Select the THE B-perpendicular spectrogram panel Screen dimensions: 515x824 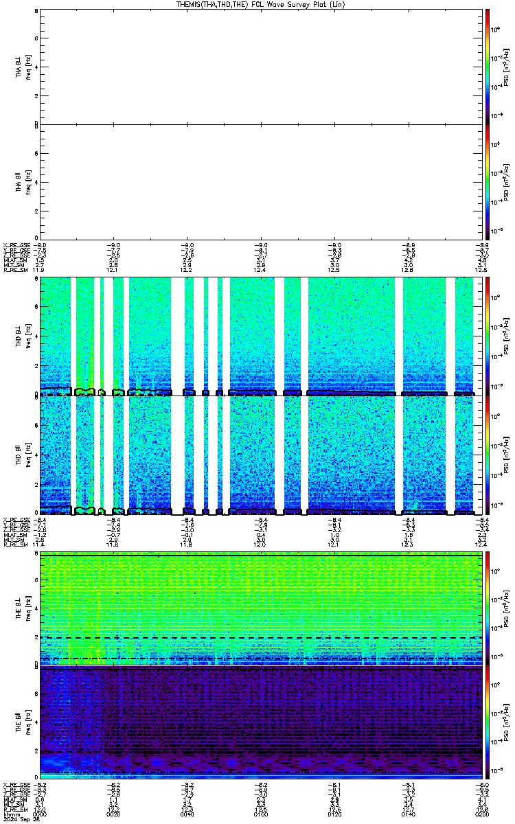[260, 609]
